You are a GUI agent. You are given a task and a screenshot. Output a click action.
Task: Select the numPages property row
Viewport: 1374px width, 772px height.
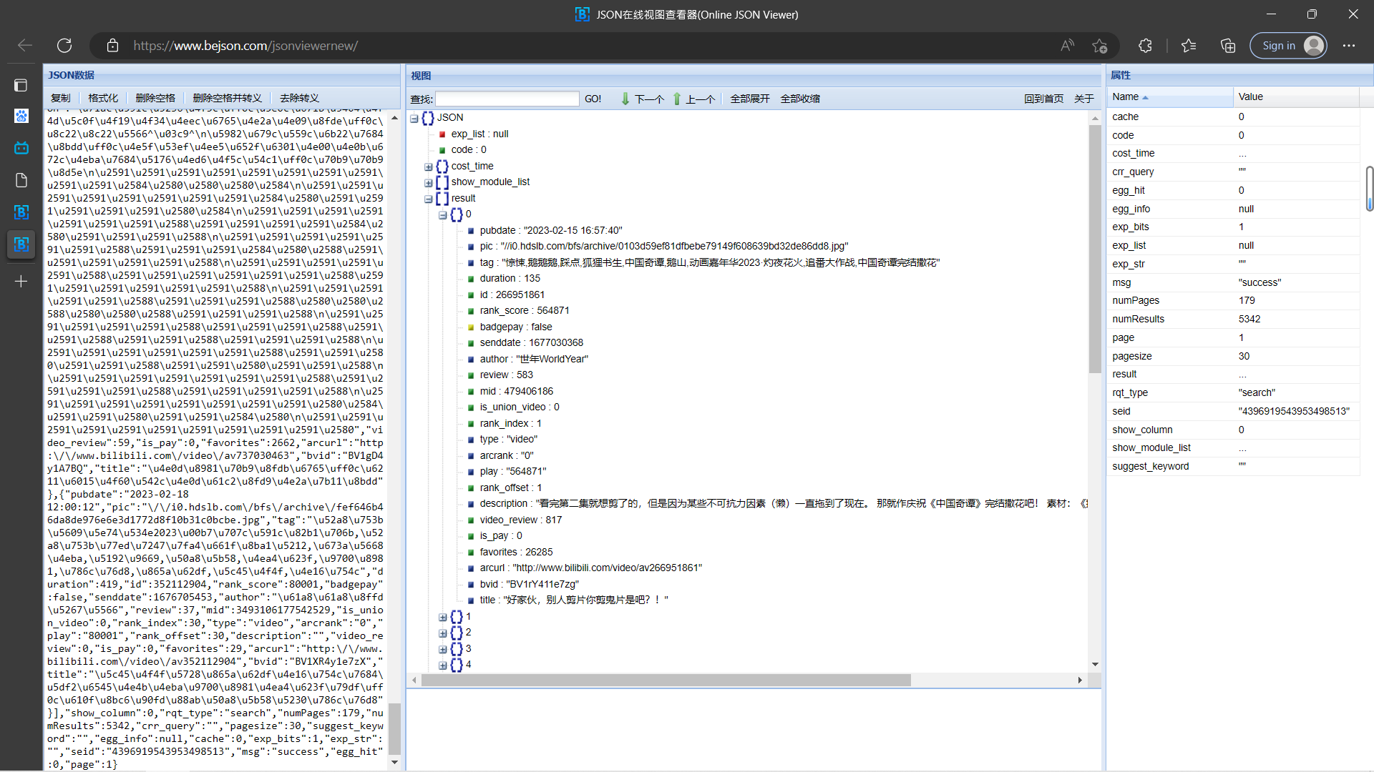[x=1233, y=301]
